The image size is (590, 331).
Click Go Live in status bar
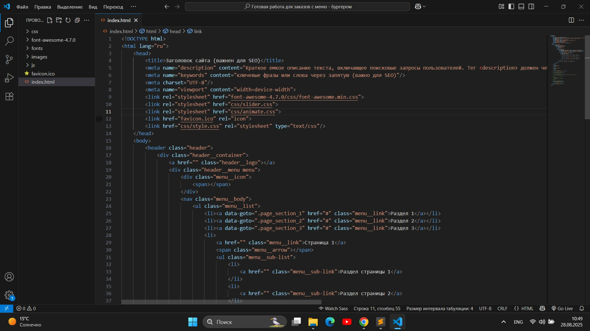pyautogui.click(x=562, y=309)
